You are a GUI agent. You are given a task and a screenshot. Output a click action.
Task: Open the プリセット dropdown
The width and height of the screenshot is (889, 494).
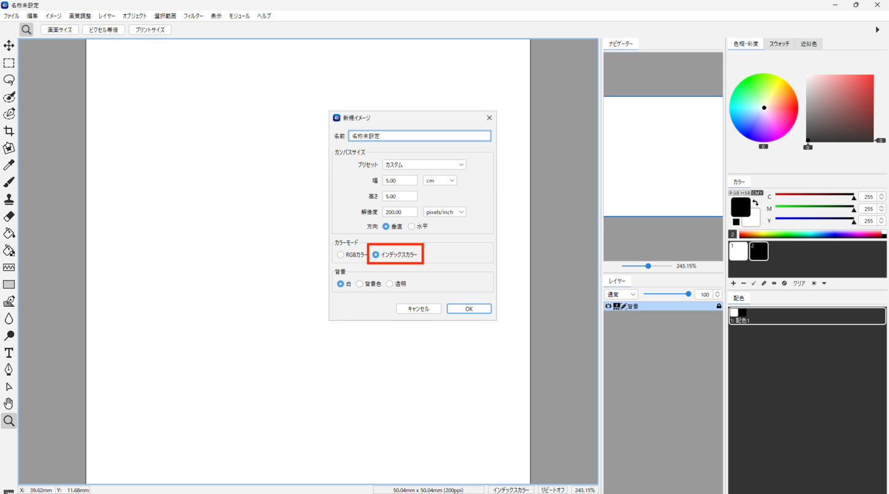(424, 164)
